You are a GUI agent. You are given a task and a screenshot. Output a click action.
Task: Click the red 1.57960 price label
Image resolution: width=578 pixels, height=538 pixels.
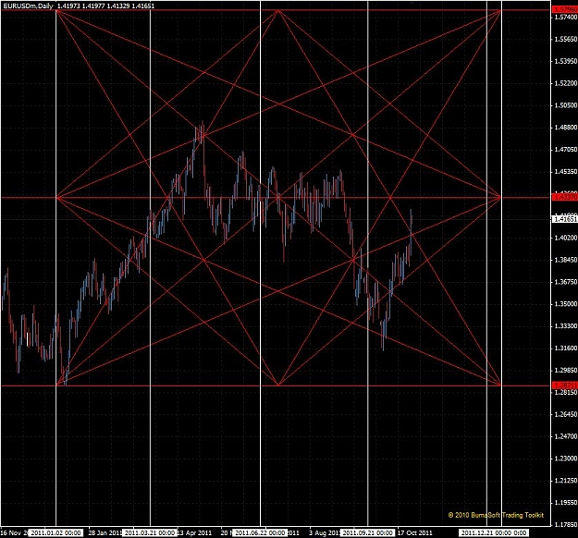pyautogui.click(x=565, y=10)
